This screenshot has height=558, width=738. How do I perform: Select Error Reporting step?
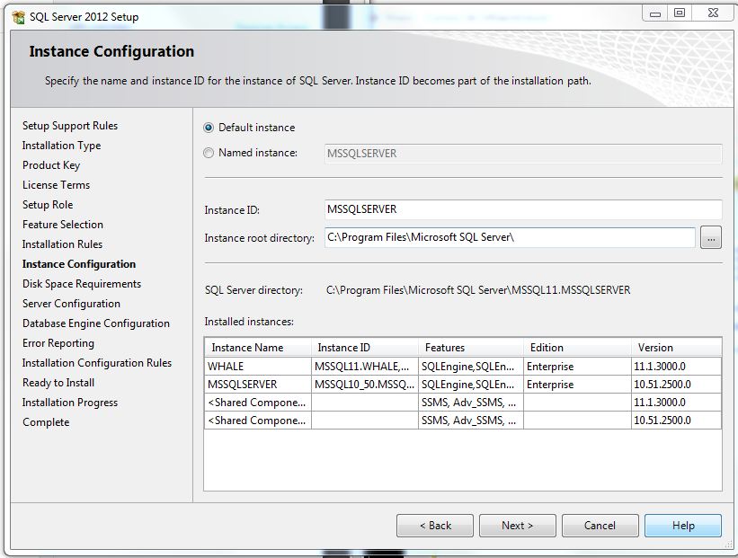pos(58,343)
